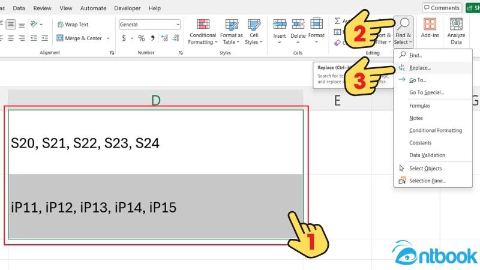Open the Help tab
Screen dimensions: 480x270
[155, 8]
